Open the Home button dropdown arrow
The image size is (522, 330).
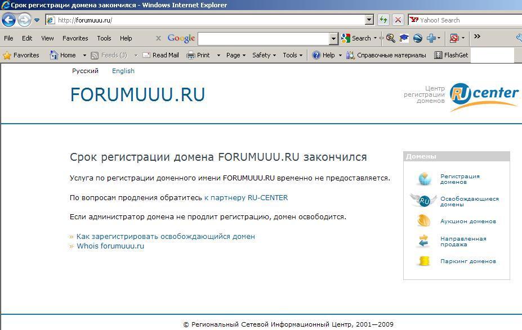[84, 56]
